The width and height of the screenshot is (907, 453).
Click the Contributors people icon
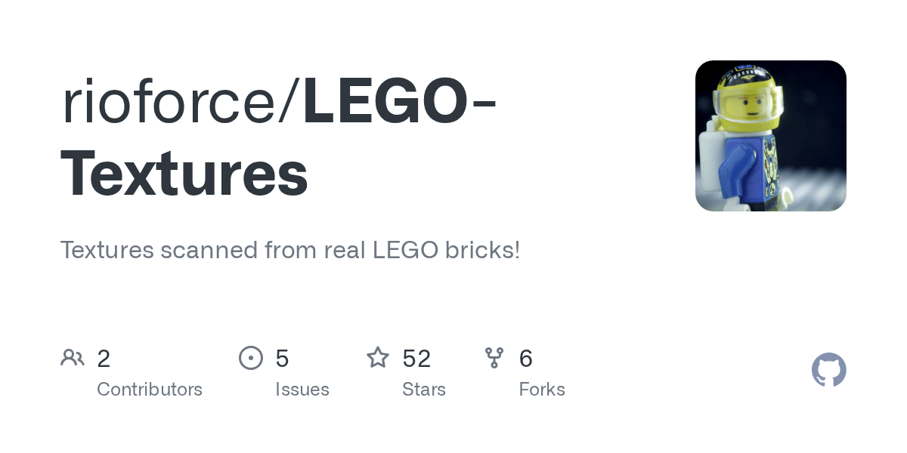pos(73,358)
